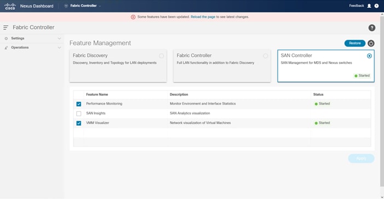Toggle the hamburger navigation menu
This screenshot has width=384, height=199.
[x=5, y=27]
